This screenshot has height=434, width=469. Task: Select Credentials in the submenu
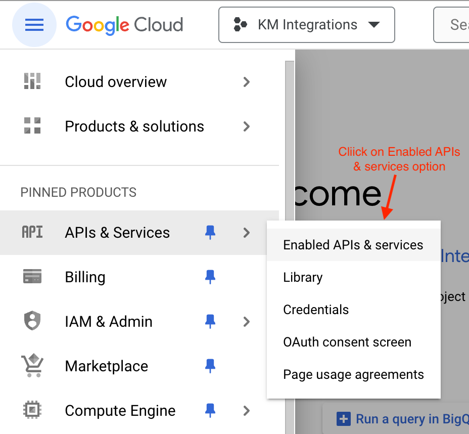tap(354, 310)
